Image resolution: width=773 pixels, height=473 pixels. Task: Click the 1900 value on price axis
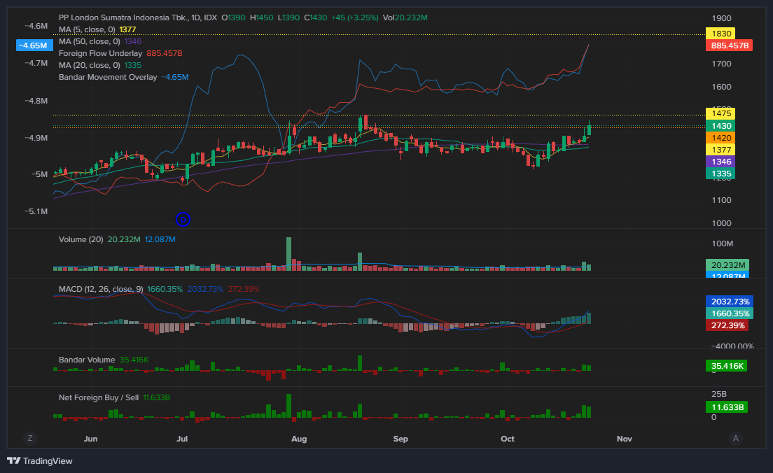(722, 18)
